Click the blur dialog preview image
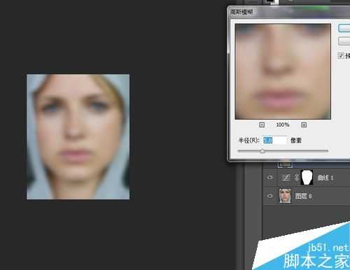The image size is (350, 270). [x=283, y=71]
